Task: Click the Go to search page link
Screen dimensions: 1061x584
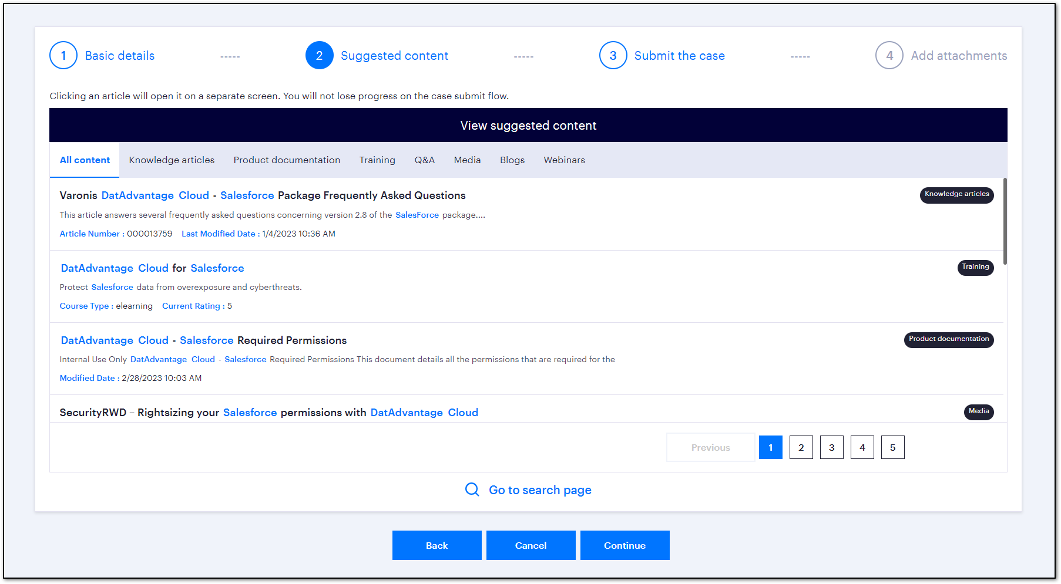Action: [540, 490]
